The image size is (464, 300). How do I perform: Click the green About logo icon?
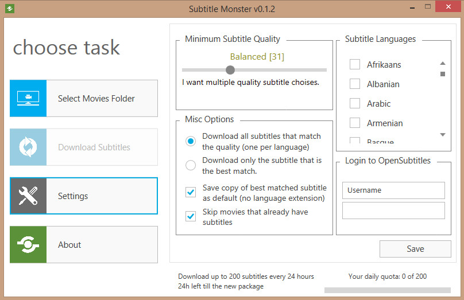tap(28, 244)
